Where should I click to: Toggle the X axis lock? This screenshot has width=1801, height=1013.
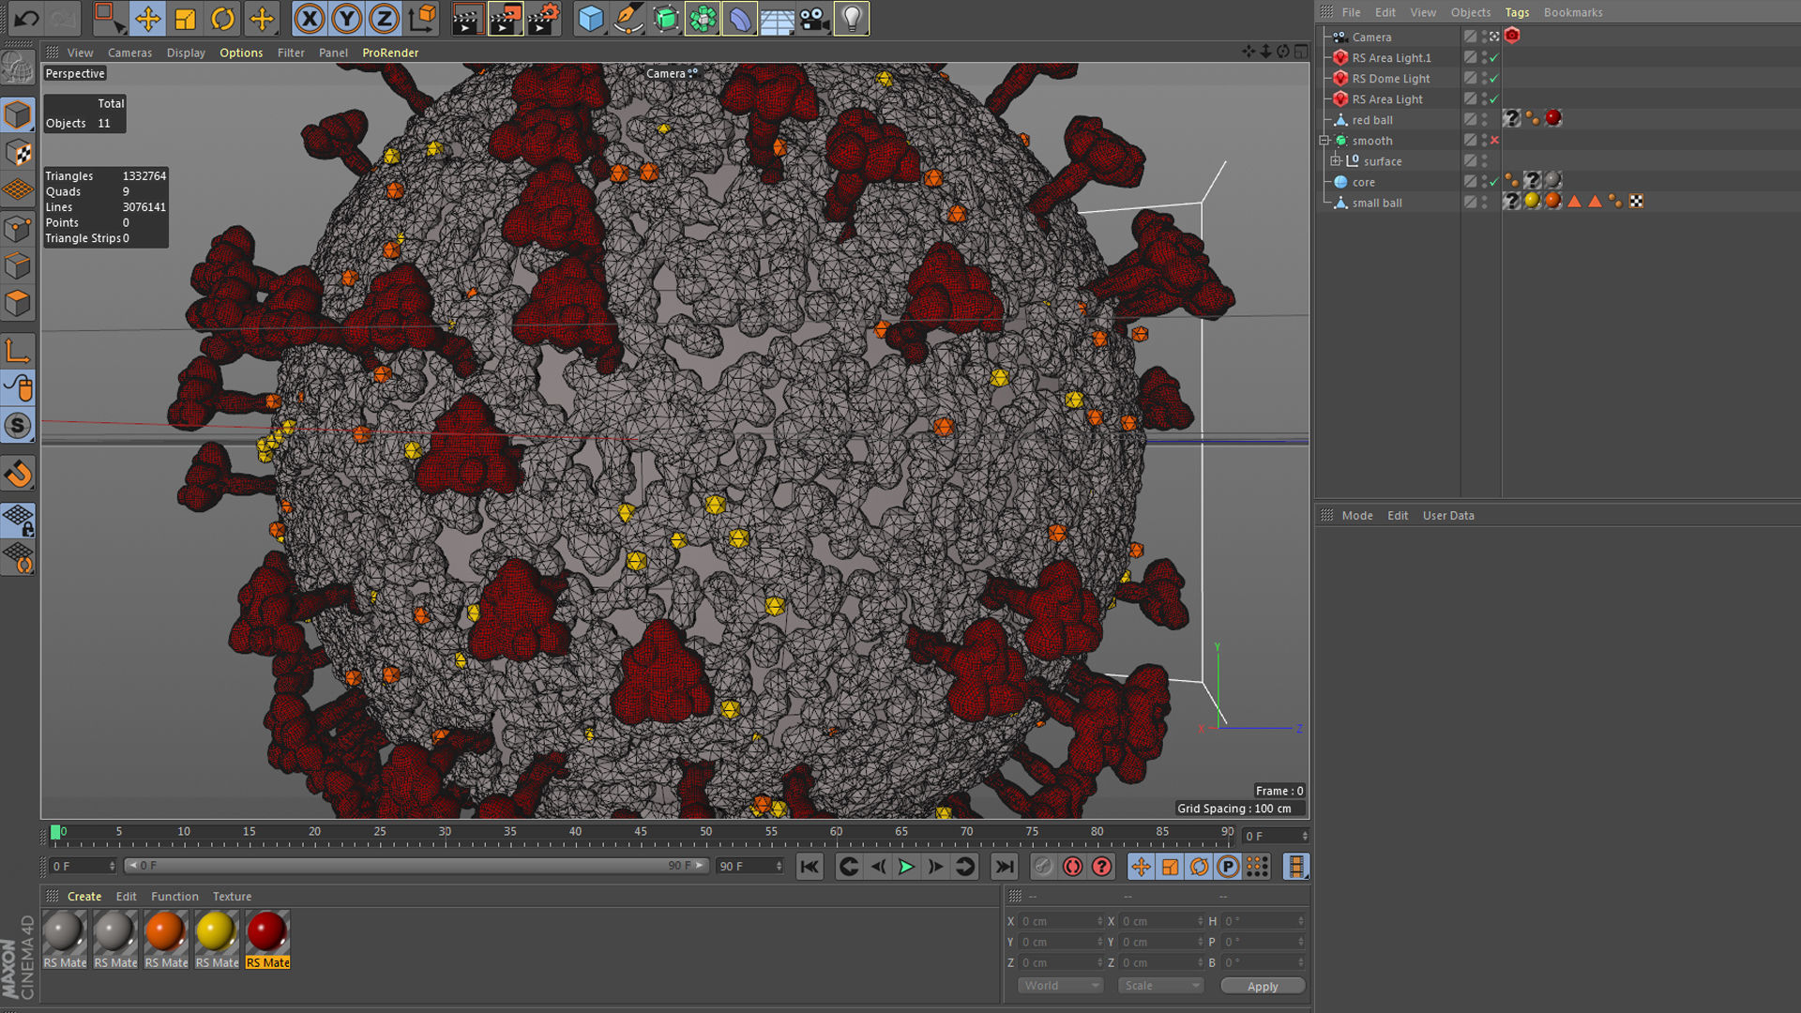tap(310, 18)
